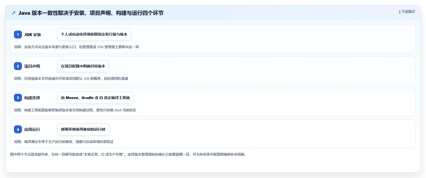The image size is (426, 178).
Task: Click the step 4 number badge
Action: tap(18, 129)
